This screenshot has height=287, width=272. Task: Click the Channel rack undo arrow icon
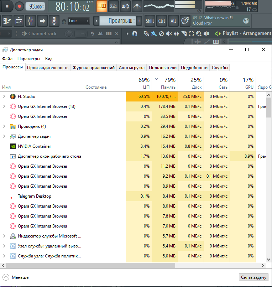point(93,34)
